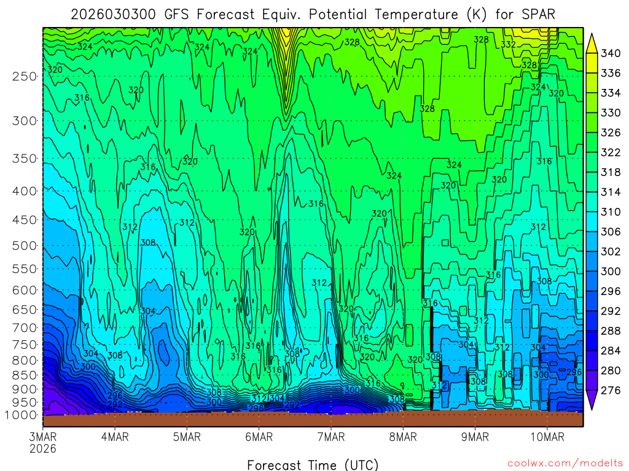Click the 450 pressure level axis label
The height and width of the screenshot is (471, 629).
coord(25,220)
